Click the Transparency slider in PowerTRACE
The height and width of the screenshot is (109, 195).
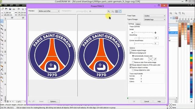click(82, 11)
